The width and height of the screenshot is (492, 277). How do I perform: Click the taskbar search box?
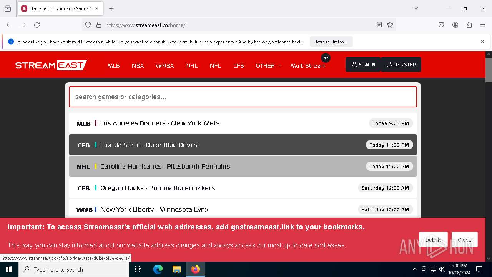[74, 269]
